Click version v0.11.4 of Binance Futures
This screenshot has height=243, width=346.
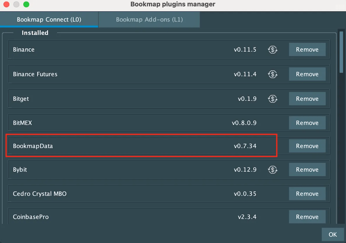[245, 74]
